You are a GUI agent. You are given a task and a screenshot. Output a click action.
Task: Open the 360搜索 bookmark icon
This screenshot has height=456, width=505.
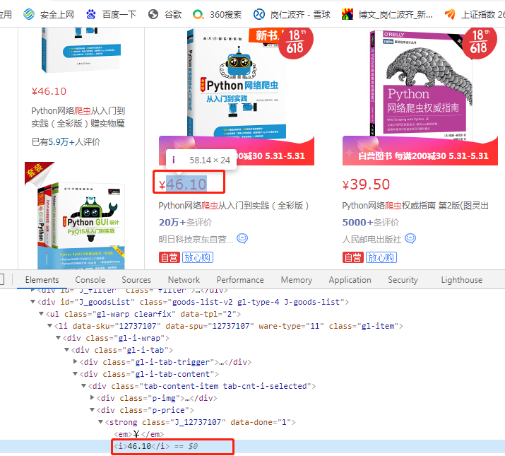click(x=198, y=14)
